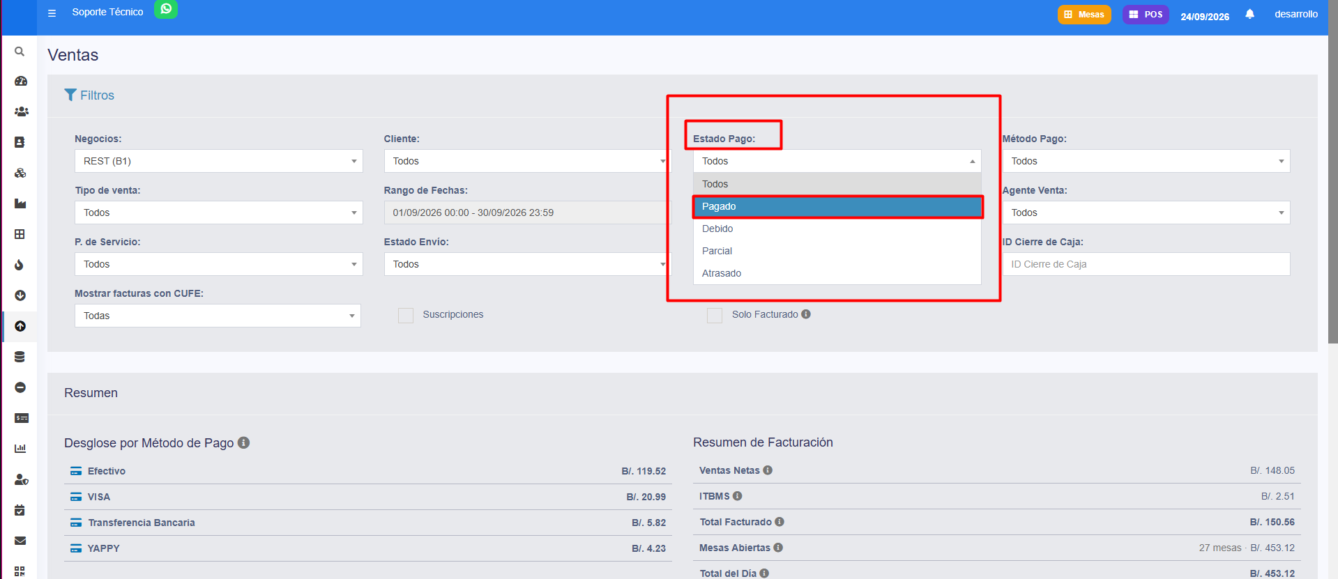Open the flame icon in sidebar
The image size is (1338, 579).
[x=20, y=265]
